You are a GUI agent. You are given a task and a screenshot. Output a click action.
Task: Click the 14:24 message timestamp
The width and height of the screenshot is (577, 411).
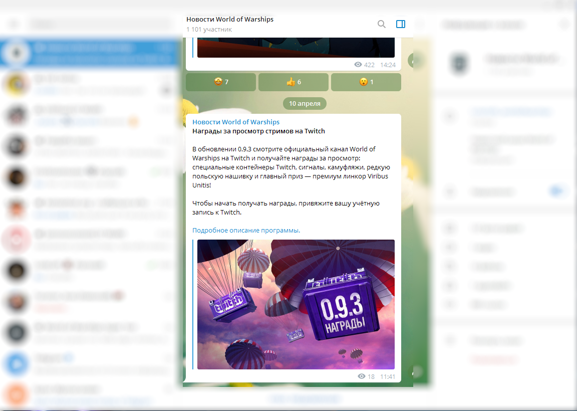pos(388,65)
